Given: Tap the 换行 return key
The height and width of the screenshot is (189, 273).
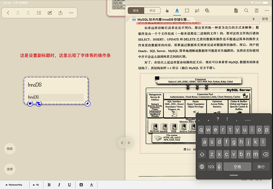Looking at the screenshot, I should coord(261,167).
